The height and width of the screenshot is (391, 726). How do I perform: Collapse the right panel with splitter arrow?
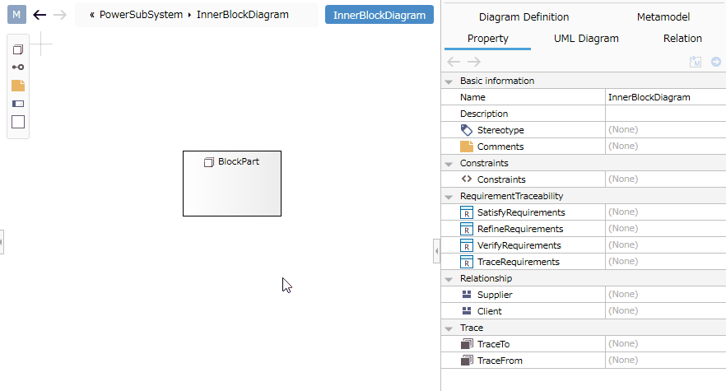point(436,251)
